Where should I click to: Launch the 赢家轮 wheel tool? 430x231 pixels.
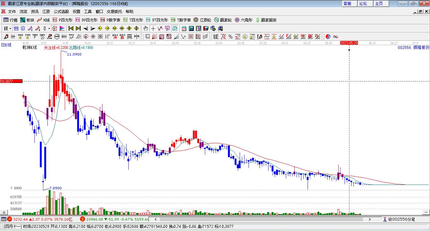click(x=223, y=20)
